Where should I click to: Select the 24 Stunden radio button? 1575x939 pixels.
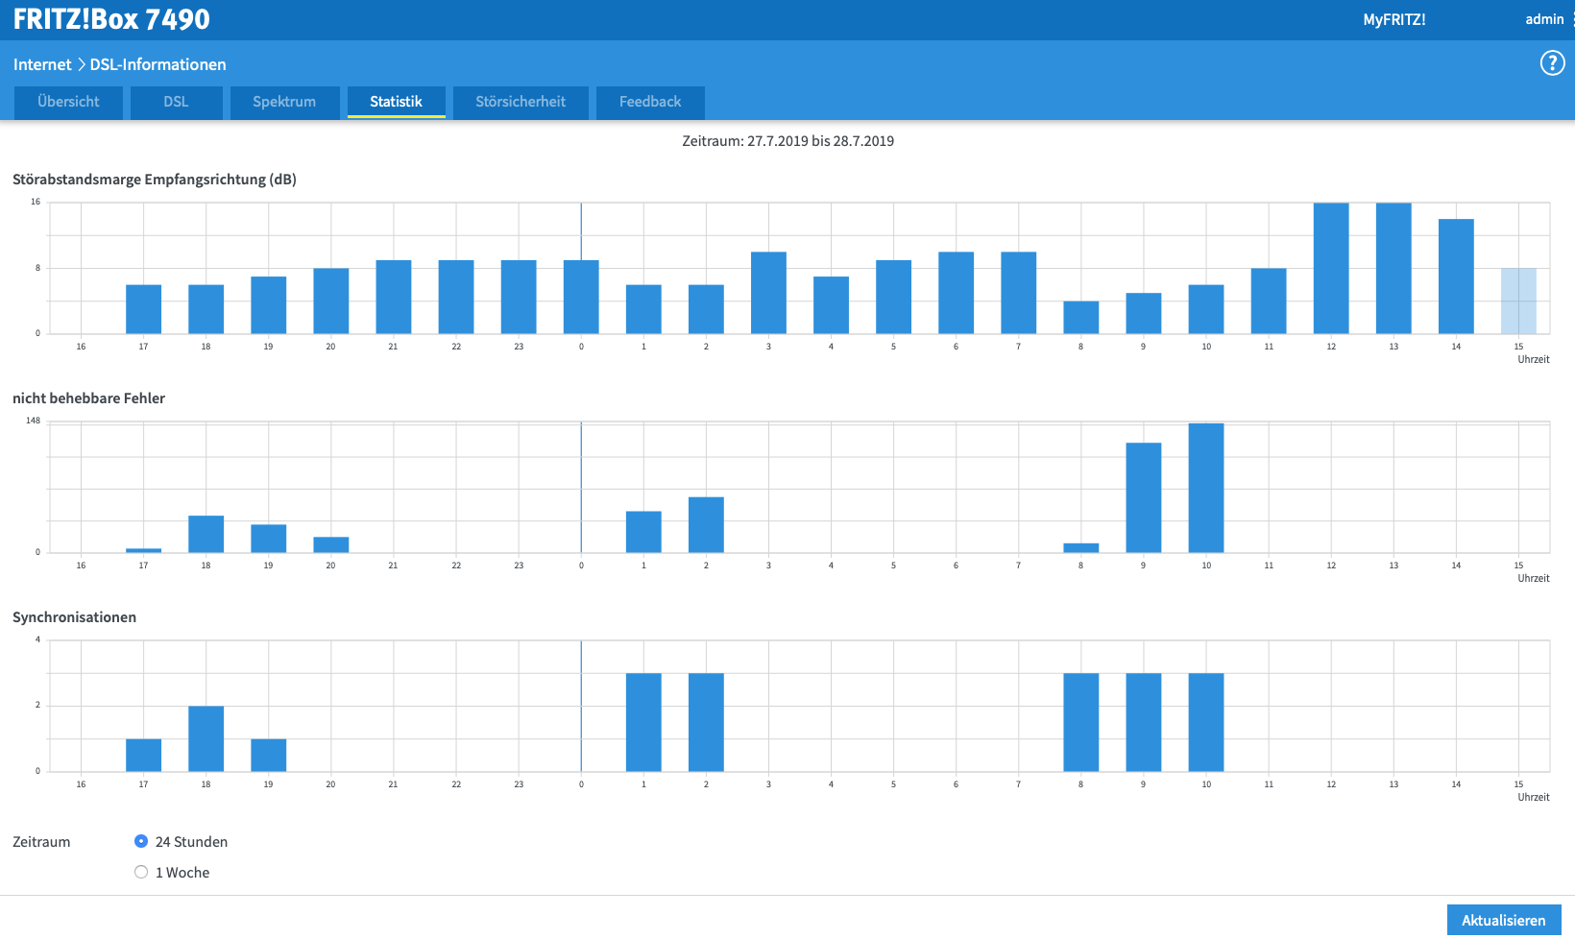[141, 841]
